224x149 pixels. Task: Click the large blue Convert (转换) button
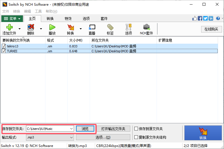click(x=203, y=133)
